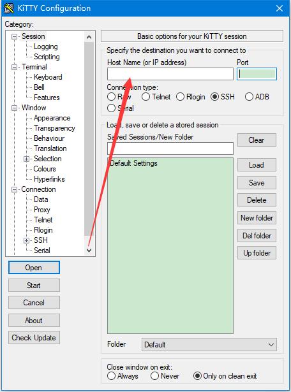
Task: Select Default Settings in saved sessions list
Action: point(133,163)
